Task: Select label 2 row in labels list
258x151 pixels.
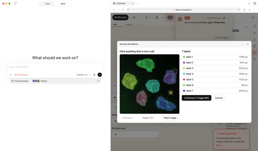Action: point(215,62)
